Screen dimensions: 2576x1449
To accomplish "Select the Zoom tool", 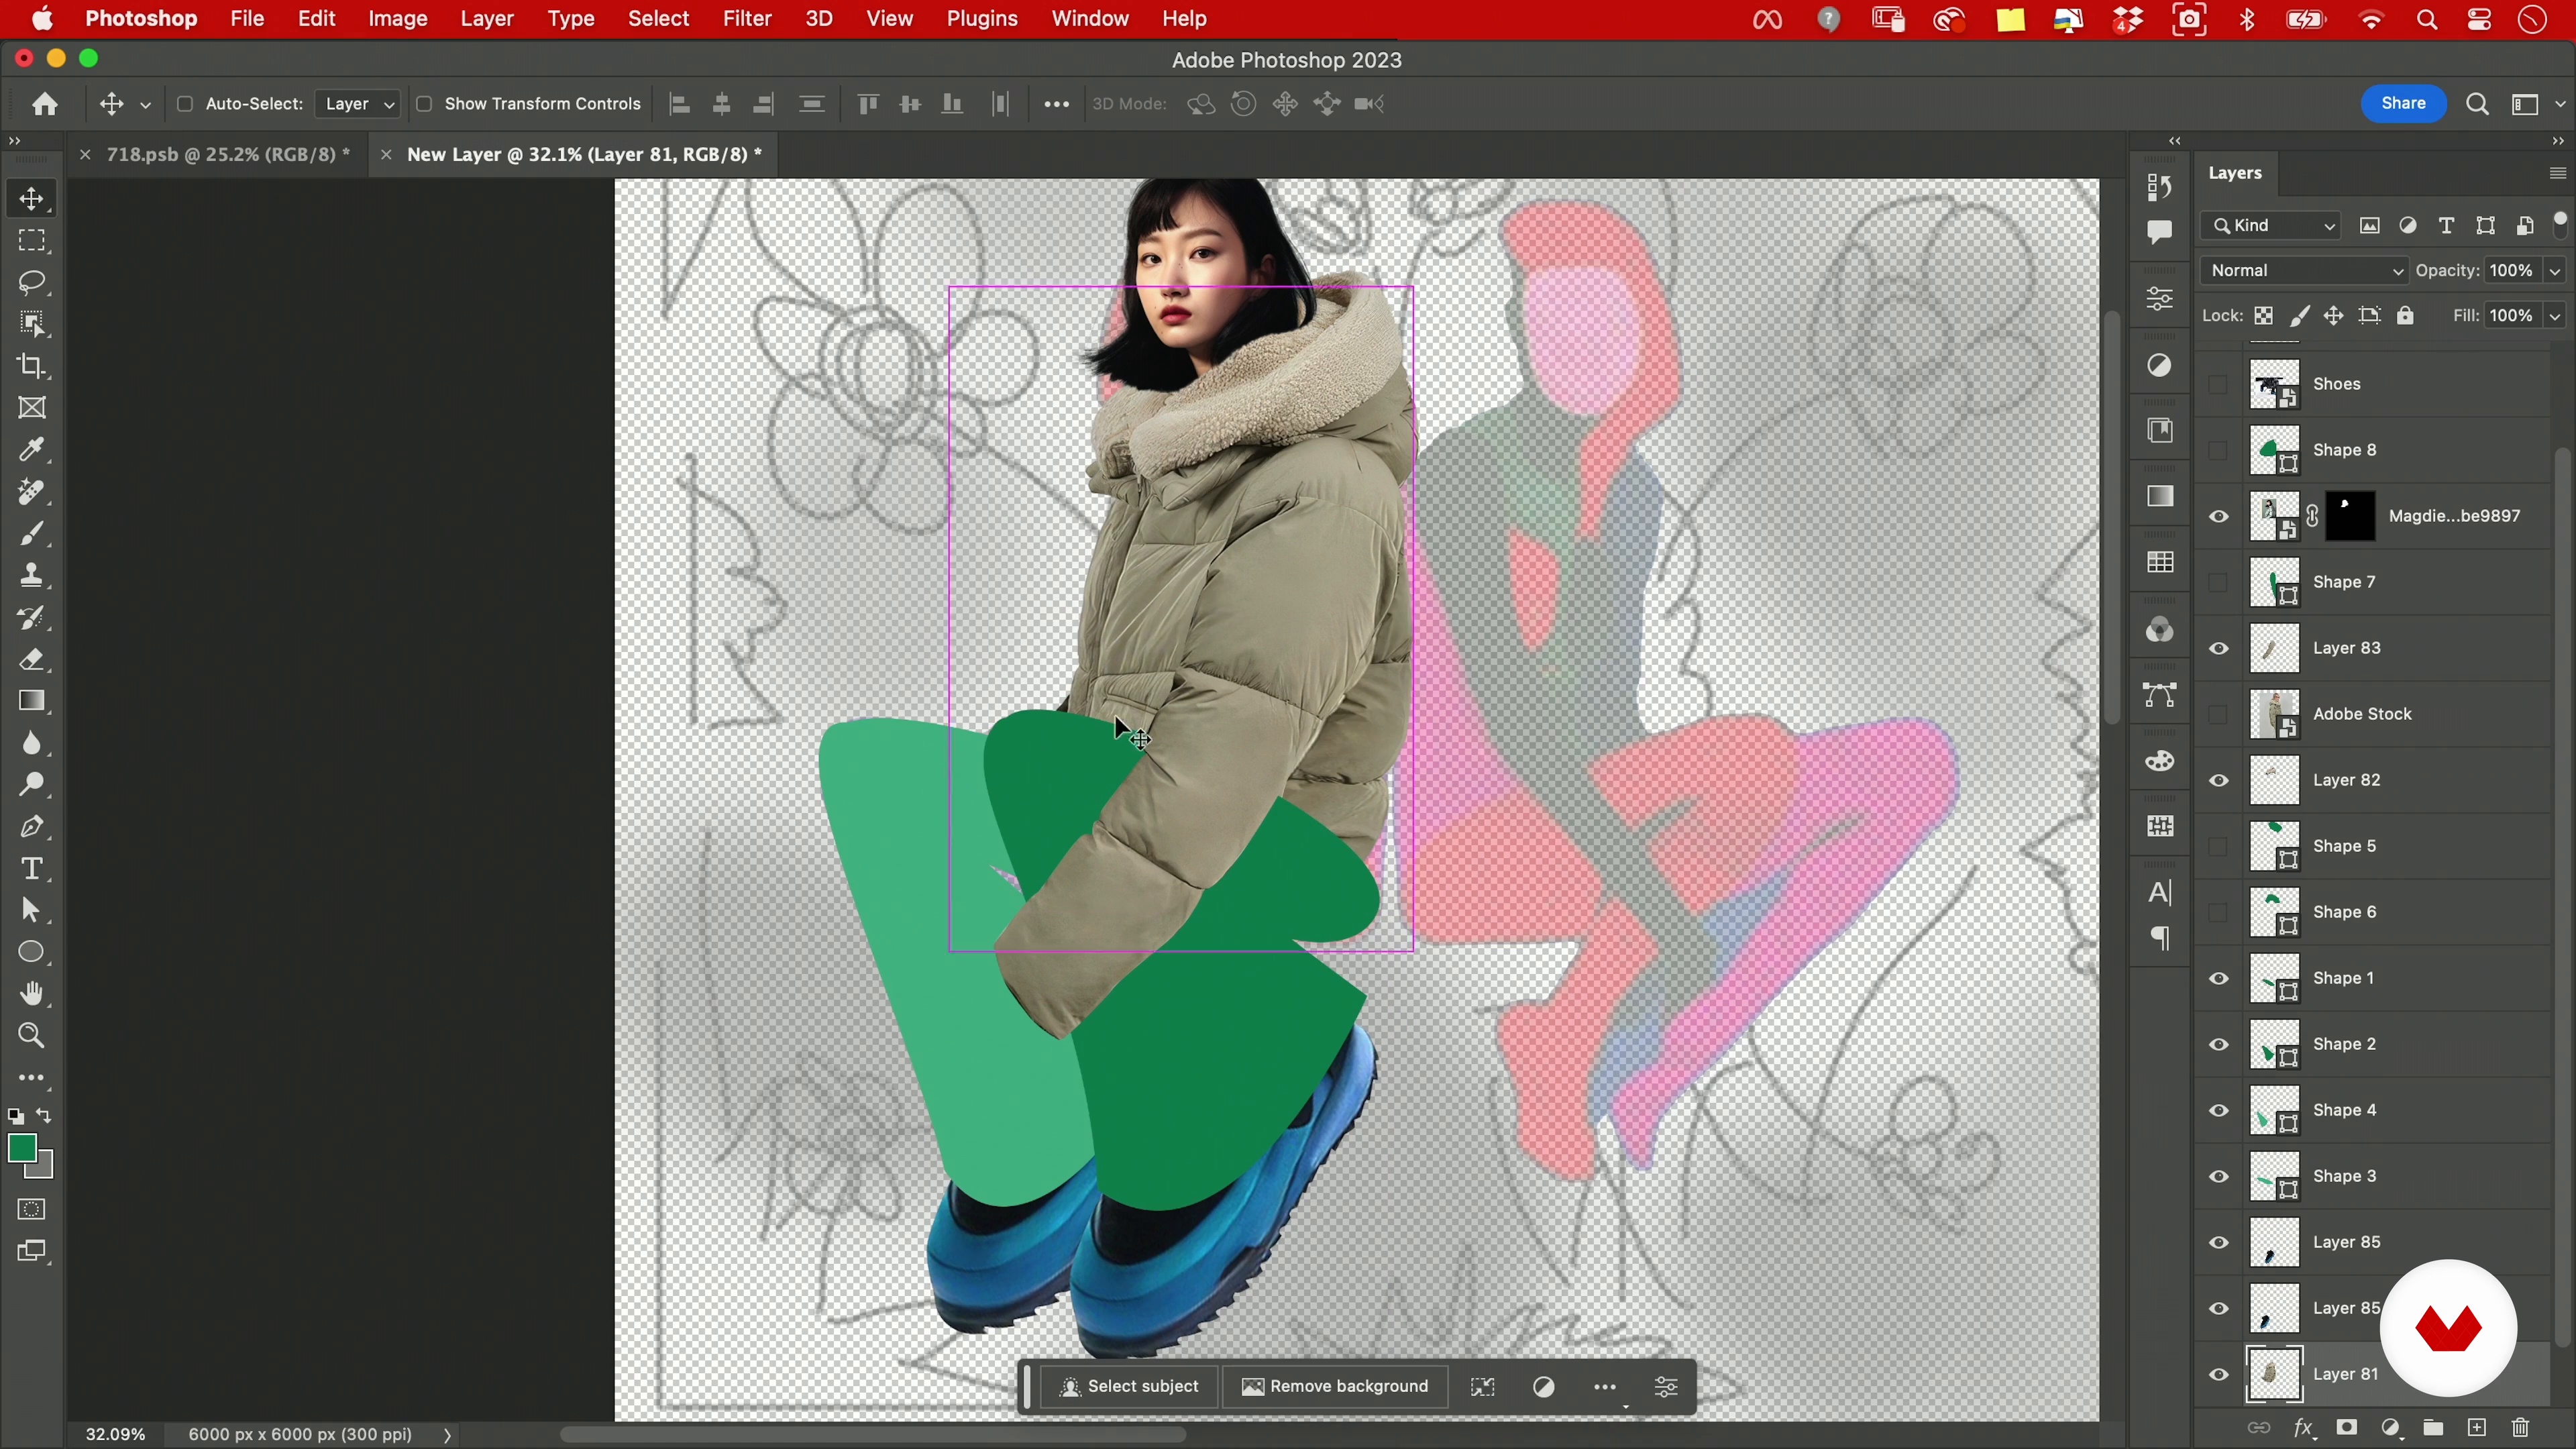I will (x=32, y=1035).
